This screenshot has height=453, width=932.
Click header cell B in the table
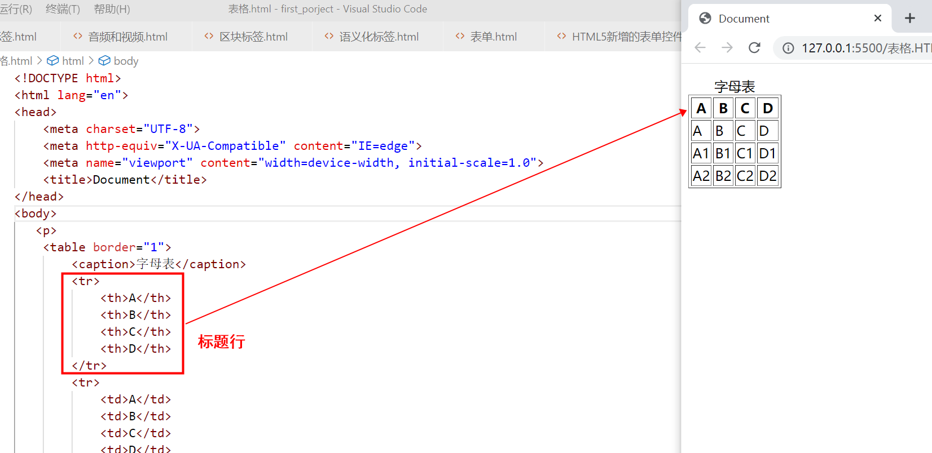point(723,108)
